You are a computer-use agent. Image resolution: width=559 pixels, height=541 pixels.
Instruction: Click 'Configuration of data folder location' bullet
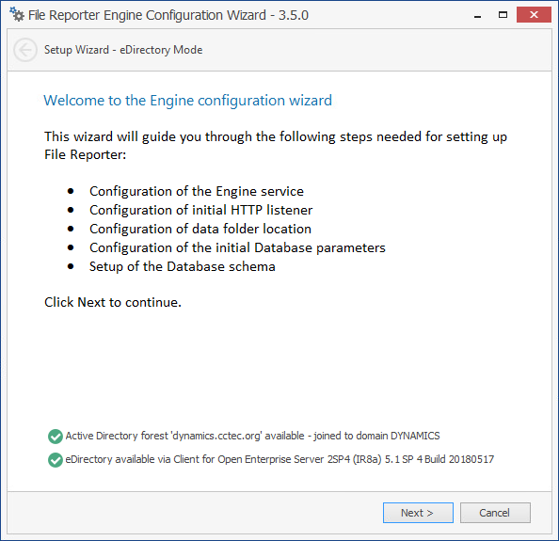tap(200, 229)
